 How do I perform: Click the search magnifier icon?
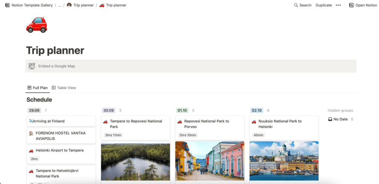pyautogui.click(x=296, y=5)
